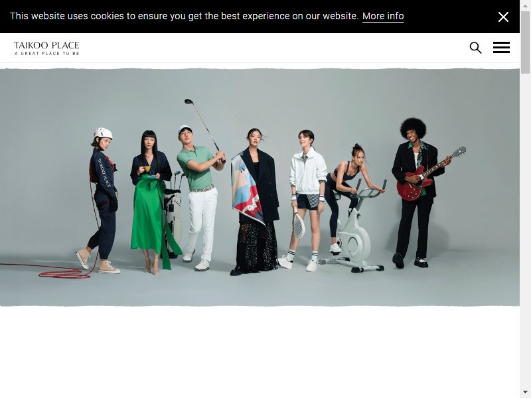531x398 pixels.
Task: Click the scrollbar up arrow
Action: pos(525,5)
